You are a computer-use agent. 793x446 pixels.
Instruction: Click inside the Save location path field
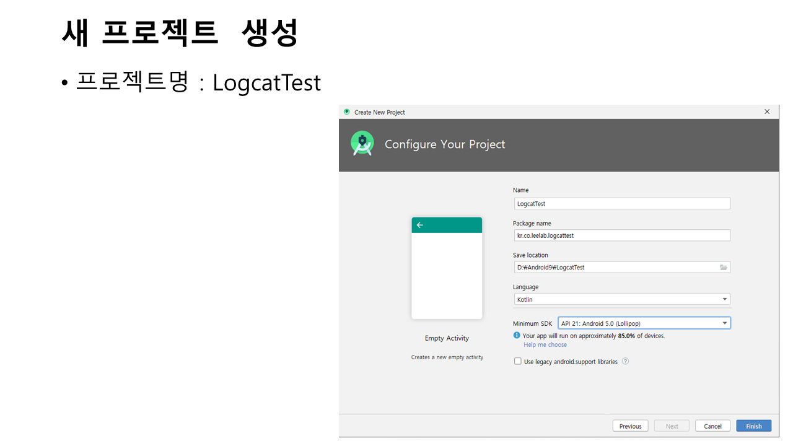[615, 268]
